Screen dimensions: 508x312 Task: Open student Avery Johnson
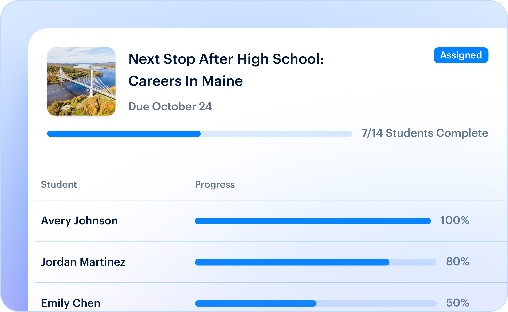(x=80, y=221)
